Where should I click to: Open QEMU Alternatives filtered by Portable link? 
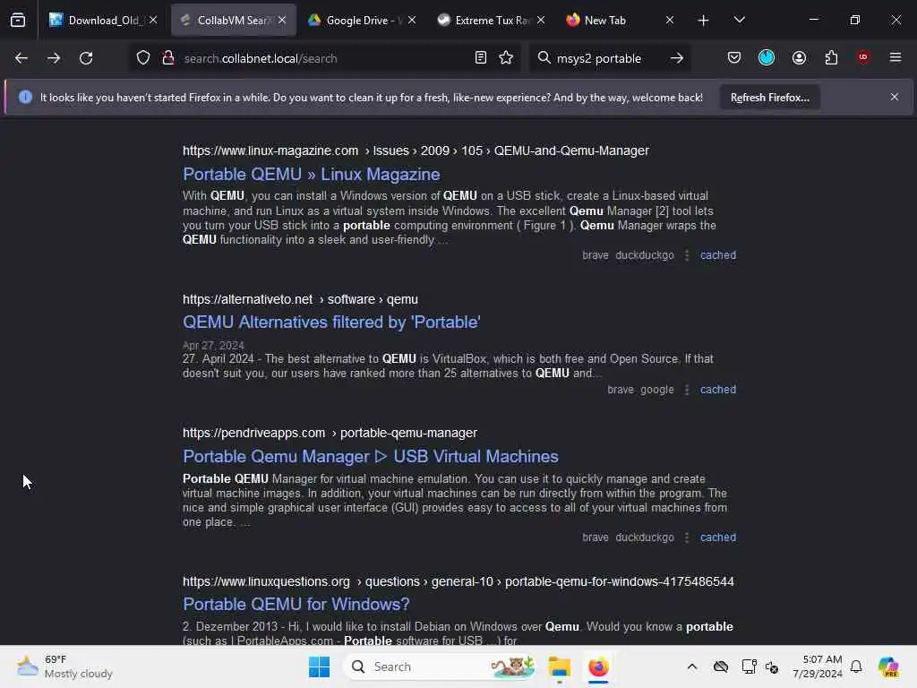(x=331, y=322)
